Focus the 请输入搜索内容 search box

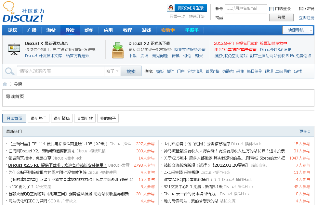(x=60, y=71)
